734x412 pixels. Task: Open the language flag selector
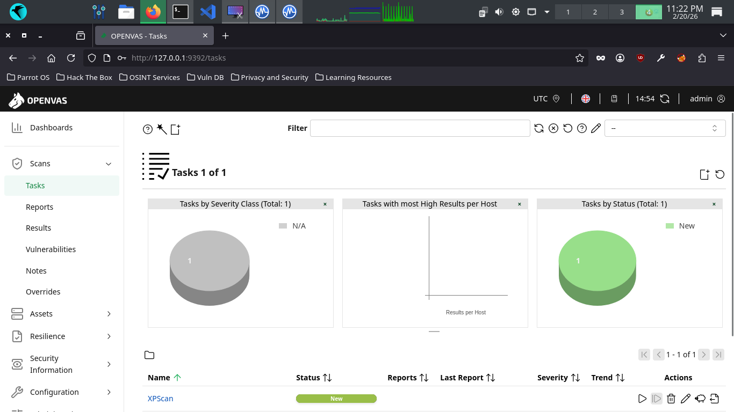[586, 99]
